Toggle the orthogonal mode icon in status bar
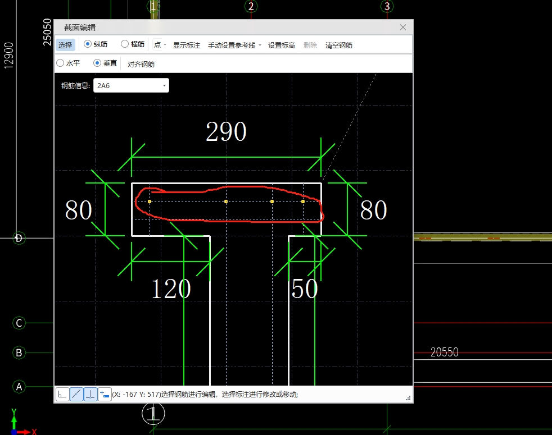Screen dimensions: 552x435 [x=62, y=395]
